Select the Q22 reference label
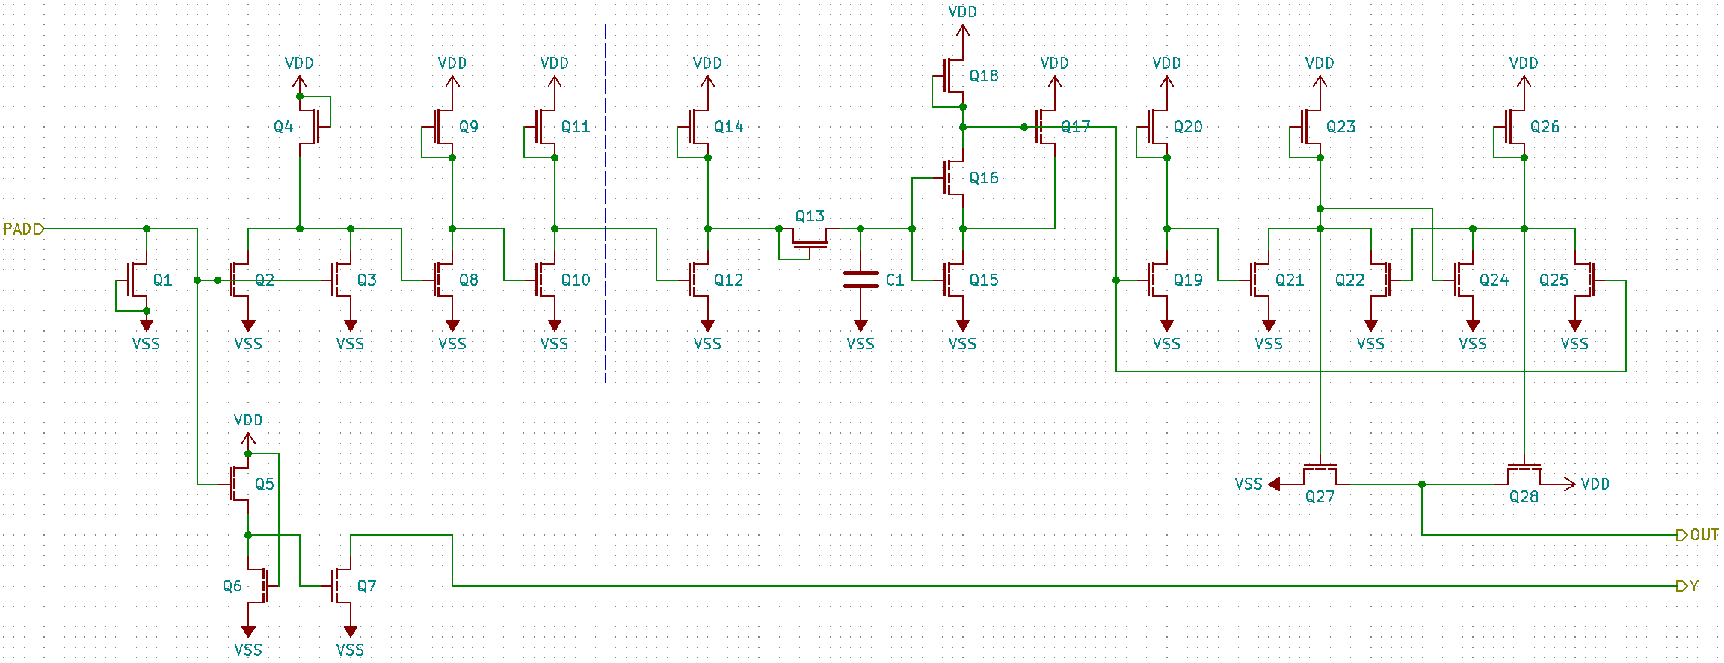Image resolution: width=1724 pixels, height=663 pixels. (x=1350, y=280)
